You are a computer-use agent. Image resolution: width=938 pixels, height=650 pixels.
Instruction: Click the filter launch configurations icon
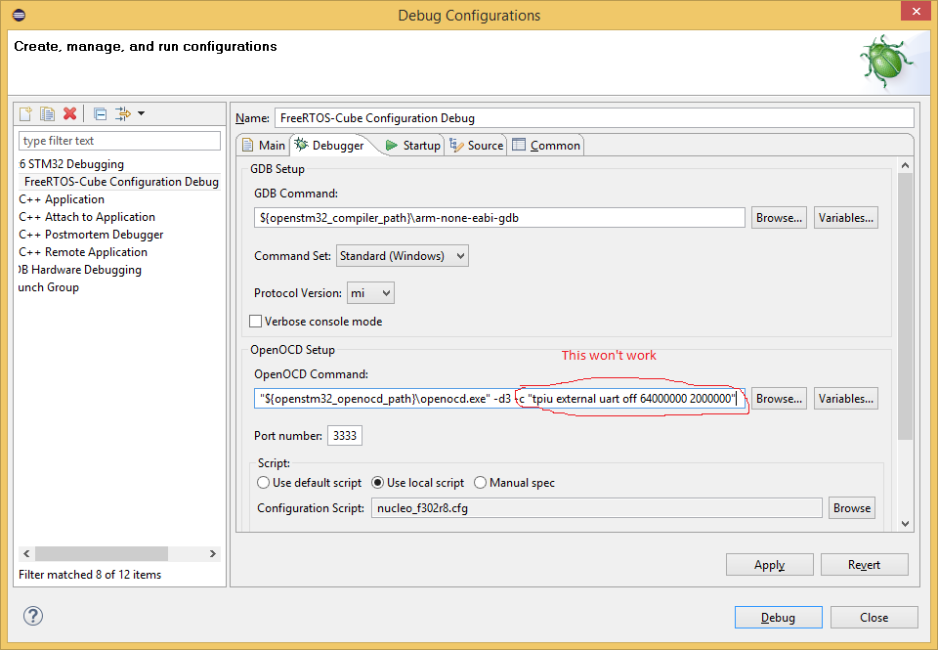pos(122,114)
